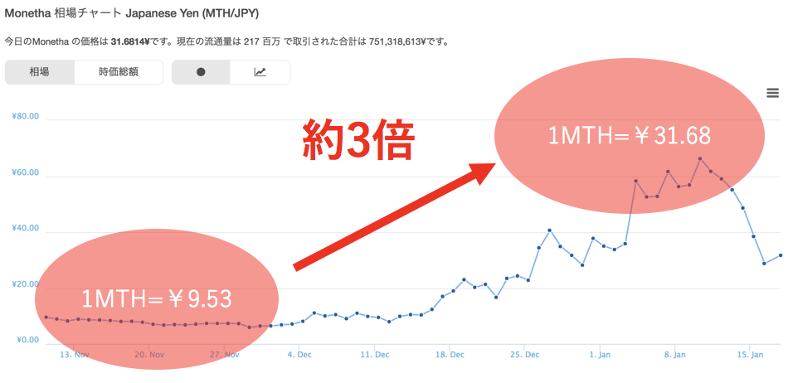Click the 25. Dec date label
Screen dimensions: 793x383
(525, 355)
